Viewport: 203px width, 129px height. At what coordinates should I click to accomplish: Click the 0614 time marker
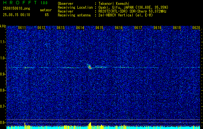[80, 27]
